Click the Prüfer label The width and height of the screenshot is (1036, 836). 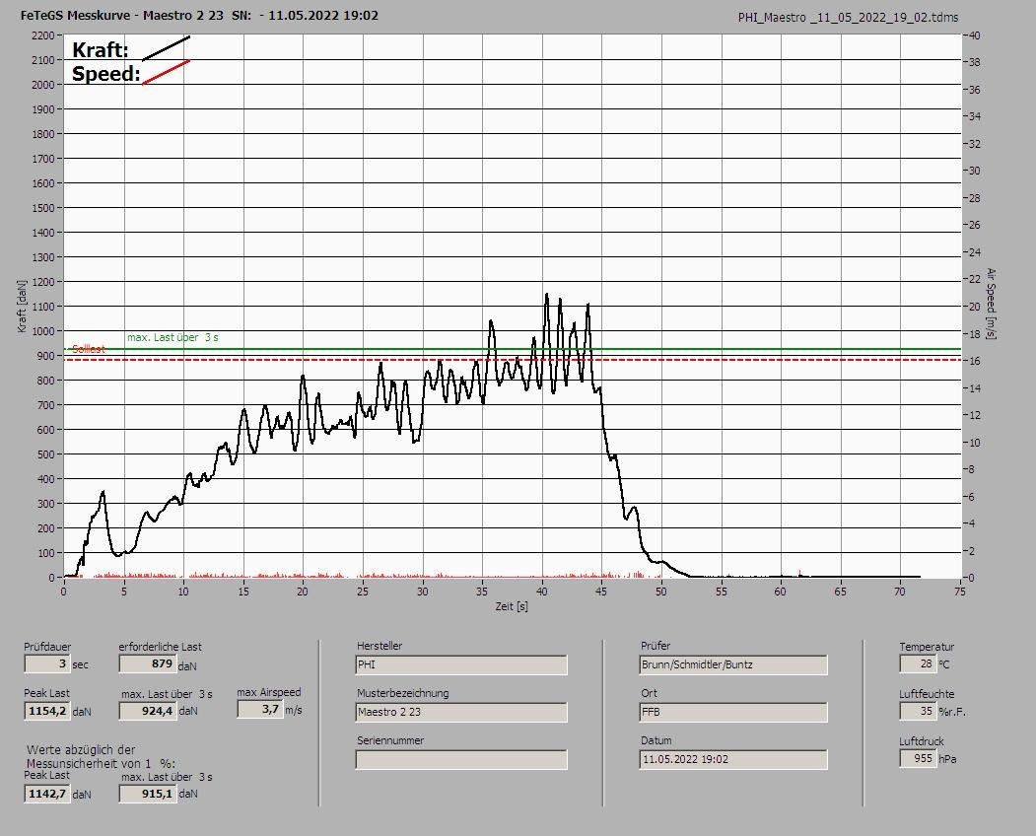pyautogui.click(x=656, y=646)
